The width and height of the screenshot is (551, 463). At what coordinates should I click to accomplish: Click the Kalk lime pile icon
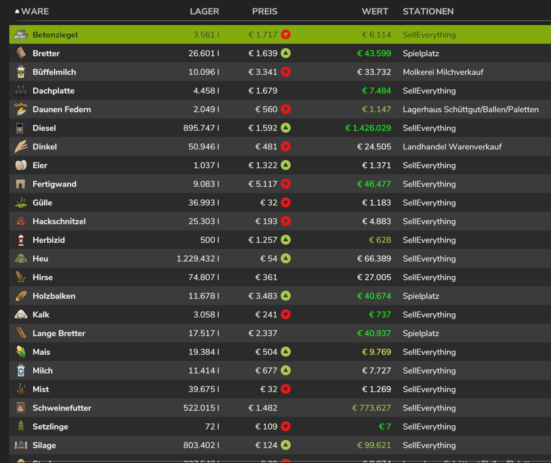(21, 315)
